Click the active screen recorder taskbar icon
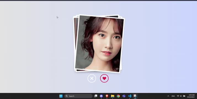197x99 pixels. (135, 96)
